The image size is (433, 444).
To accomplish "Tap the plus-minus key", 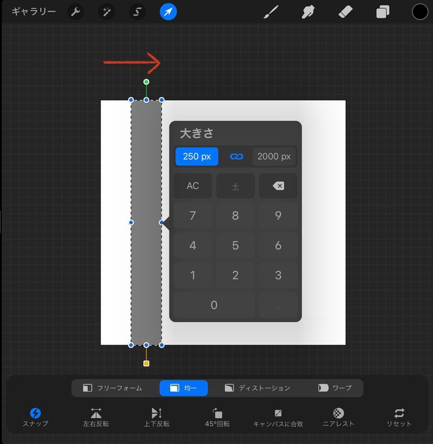I will [x=235, y=185].
